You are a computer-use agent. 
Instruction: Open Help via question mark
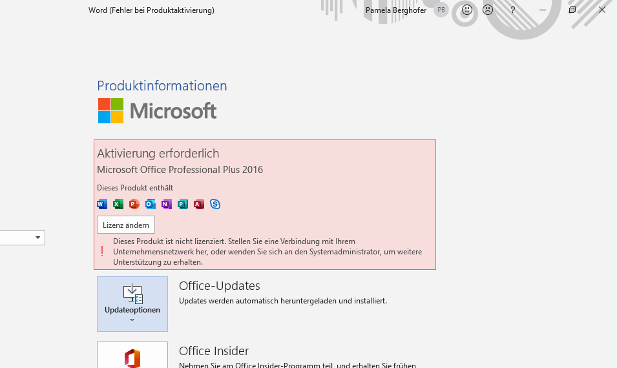click(x=513, y=10)
